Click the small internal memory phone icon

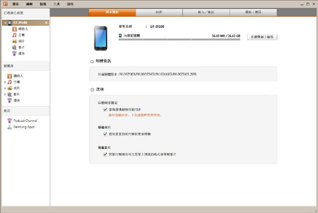point(120,36)
